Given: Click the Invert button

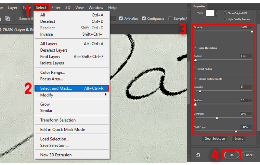Looking at the screenshot, I should point(239,139).
